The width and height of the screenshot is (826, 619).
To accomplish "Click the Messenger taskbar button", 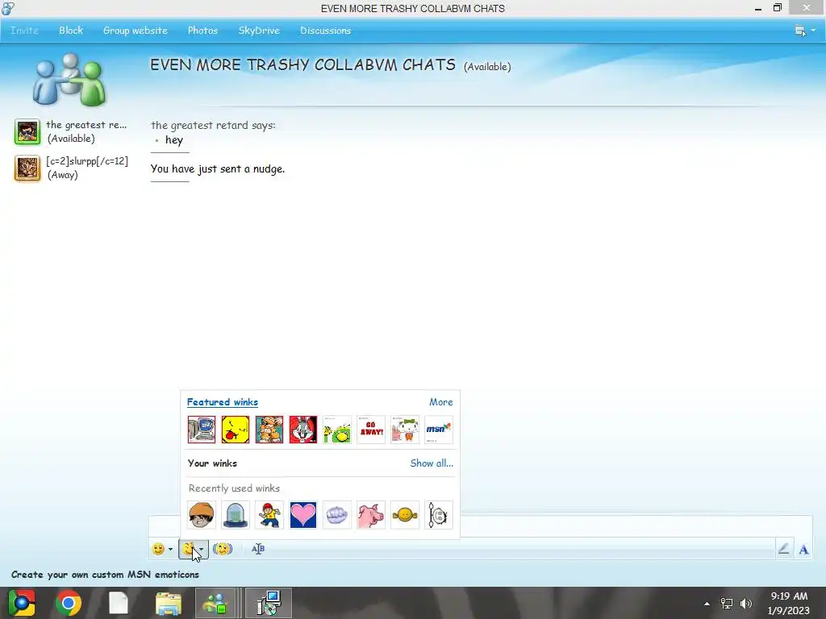I will point(215,603).
